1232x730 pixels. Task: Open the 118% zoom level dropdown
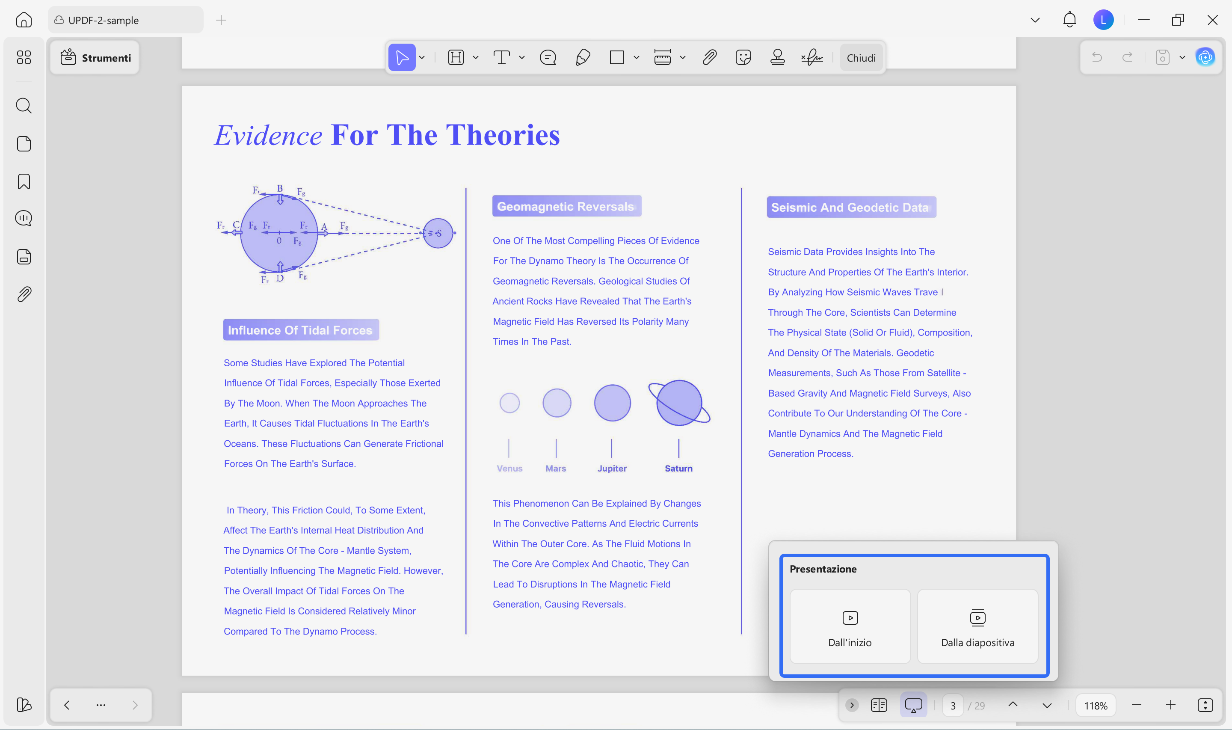tap(1096, 706)
